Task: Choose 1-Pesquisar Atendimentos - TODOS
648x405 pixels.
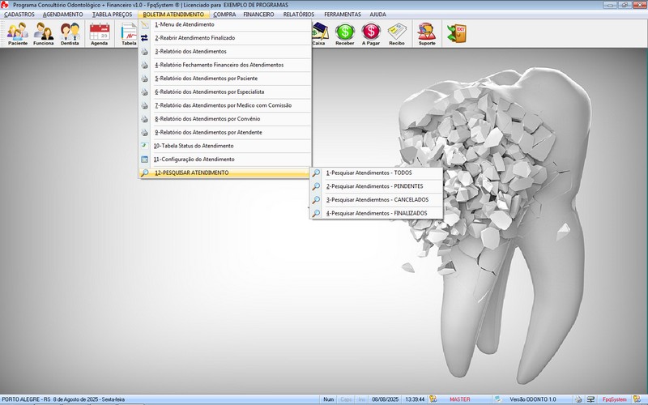Action: click(369, 173)
